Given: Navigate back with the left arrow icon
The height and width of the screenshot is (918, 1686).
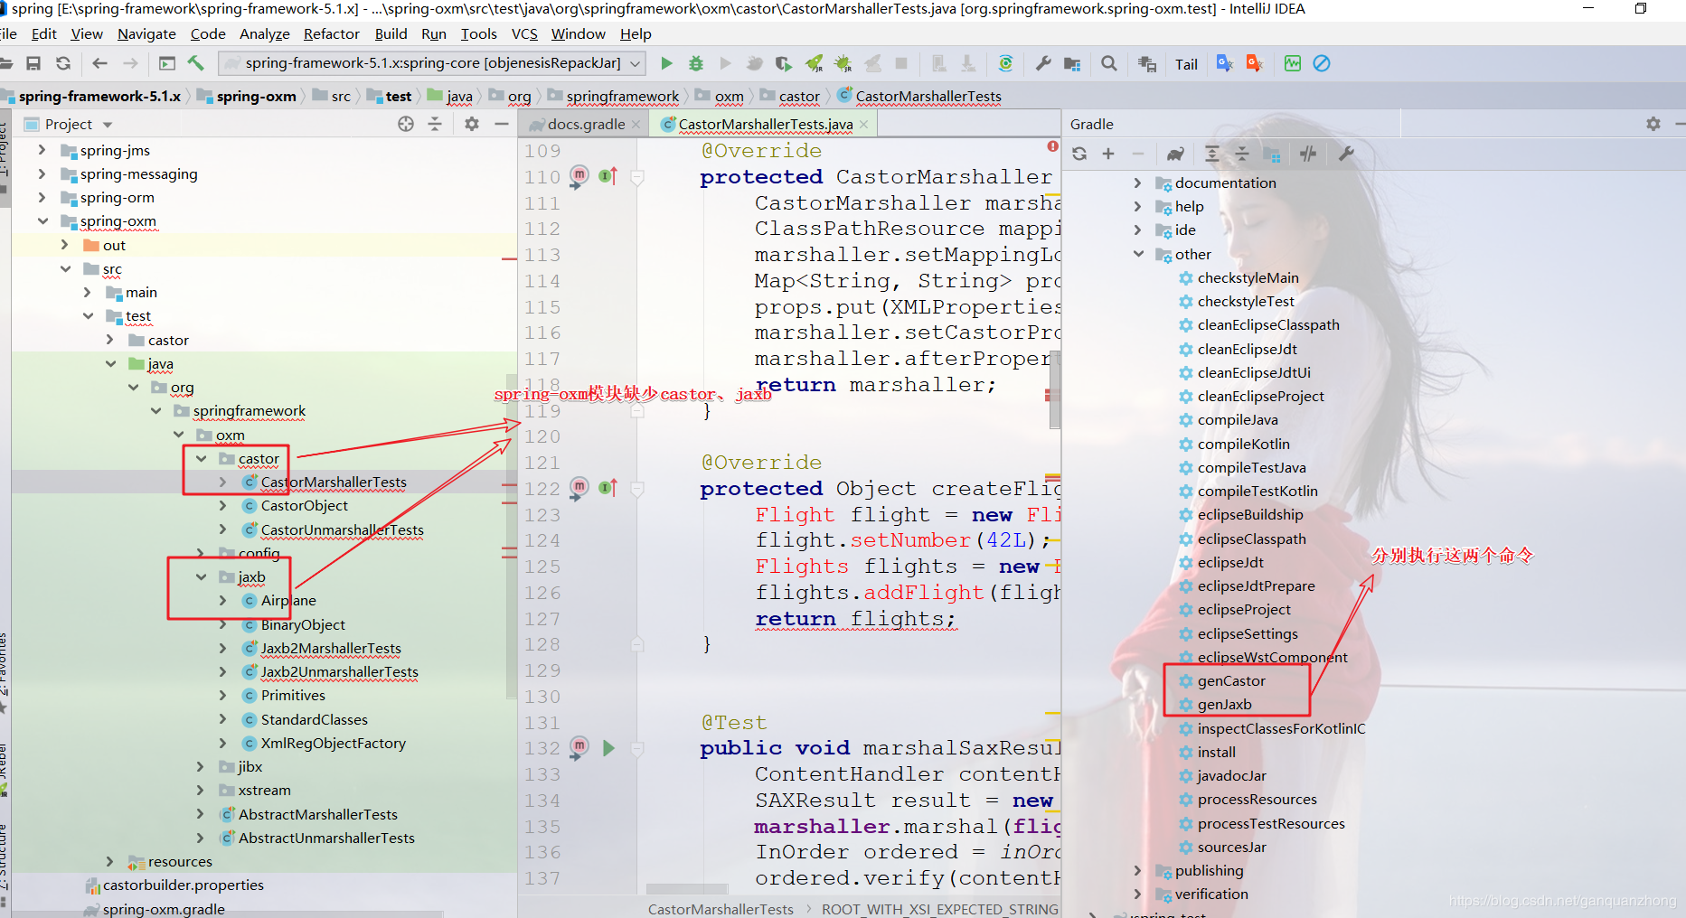Looking at the screenshot, I should [x=100, y=63].
